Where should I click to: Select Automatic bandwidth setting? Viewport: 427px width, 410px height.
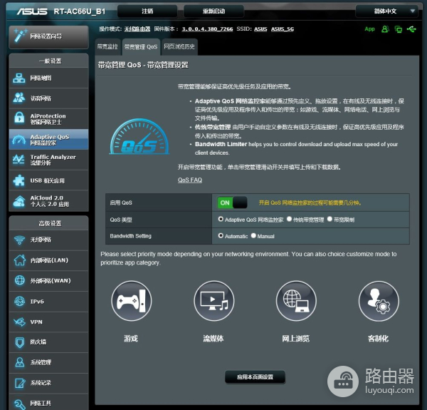point(221,236)
